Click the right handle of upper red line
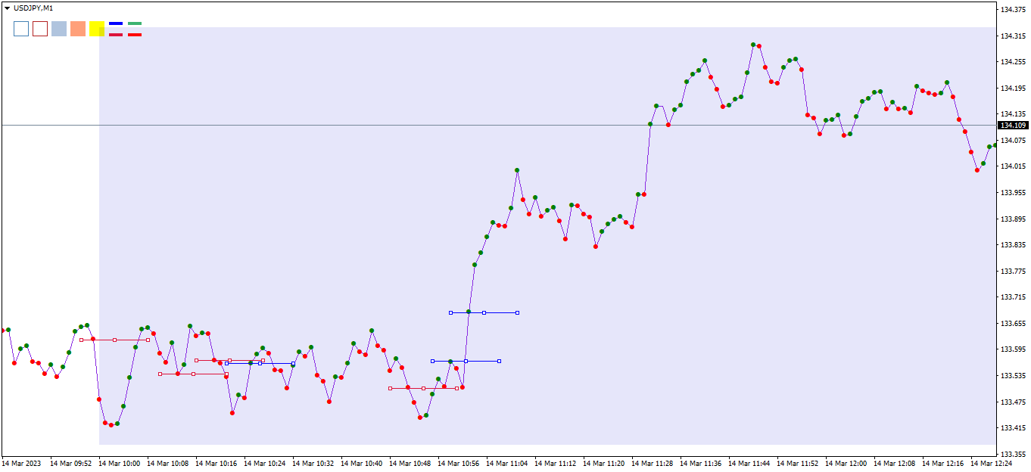Screen dimensions: 1031x472 263,360
